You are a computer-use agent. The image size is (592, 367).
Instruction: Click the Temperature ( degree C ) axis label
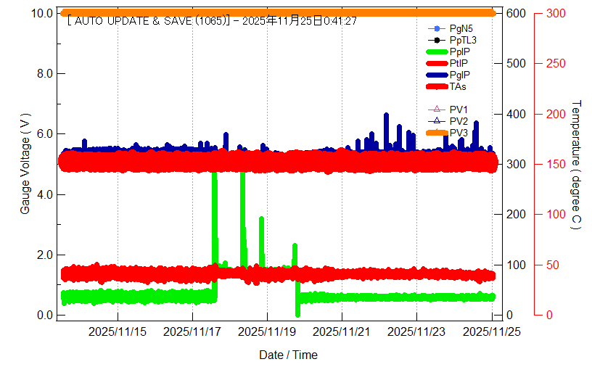click(575, 165)
